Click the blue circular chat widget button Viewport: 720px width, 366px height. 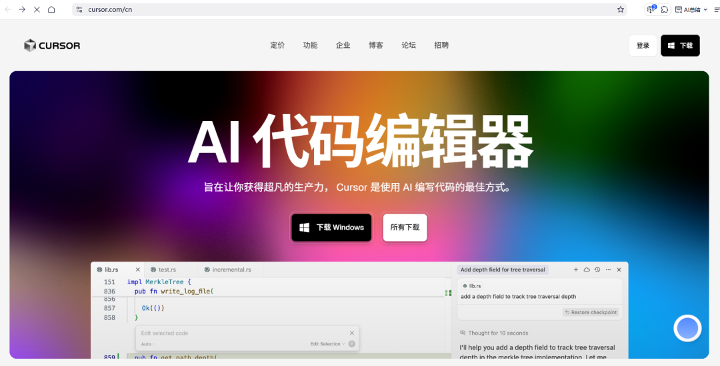[687, 328]
